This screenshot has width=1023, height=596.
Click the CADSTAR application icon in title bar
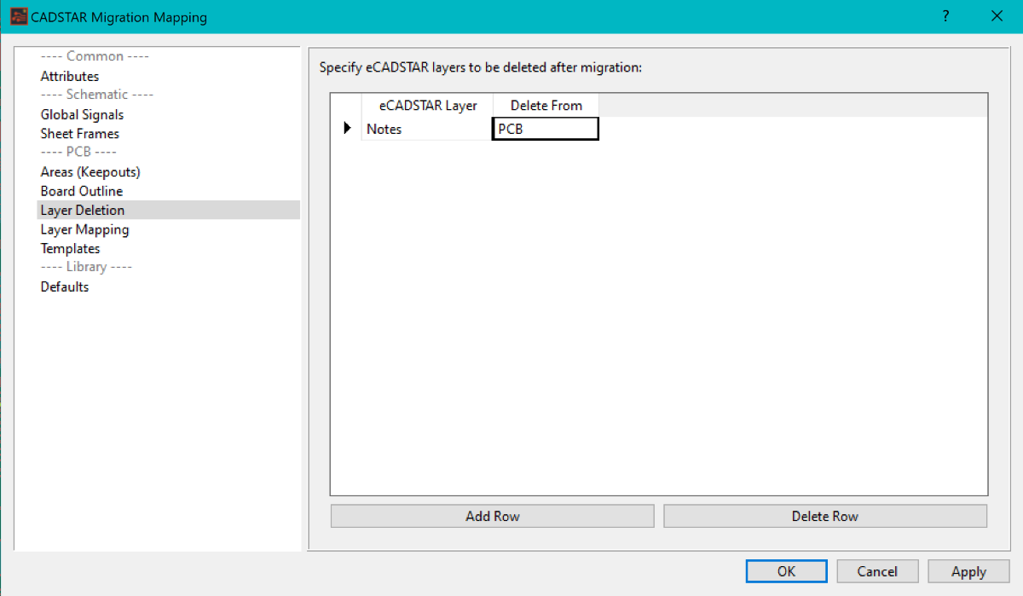[x=18, y=16]
